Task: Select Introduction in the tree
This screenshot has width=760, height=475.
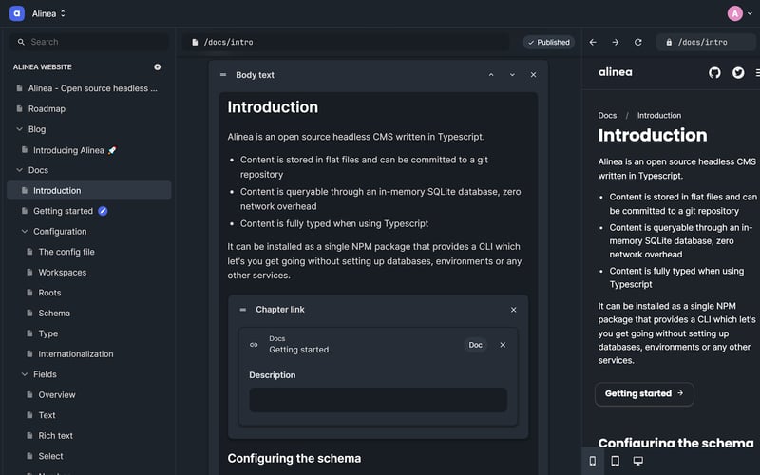Action: coord(89,191)
